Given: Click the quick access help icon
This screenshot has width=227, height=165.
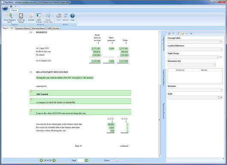Looking at the screenshot, I should [x=11, y=6].
